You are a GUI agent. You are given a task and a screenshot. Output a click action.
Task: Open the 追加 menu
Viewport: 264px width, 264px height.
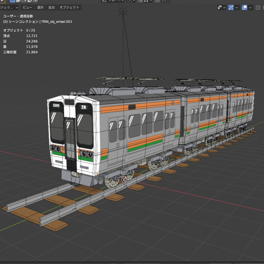[x=51, y=7]
